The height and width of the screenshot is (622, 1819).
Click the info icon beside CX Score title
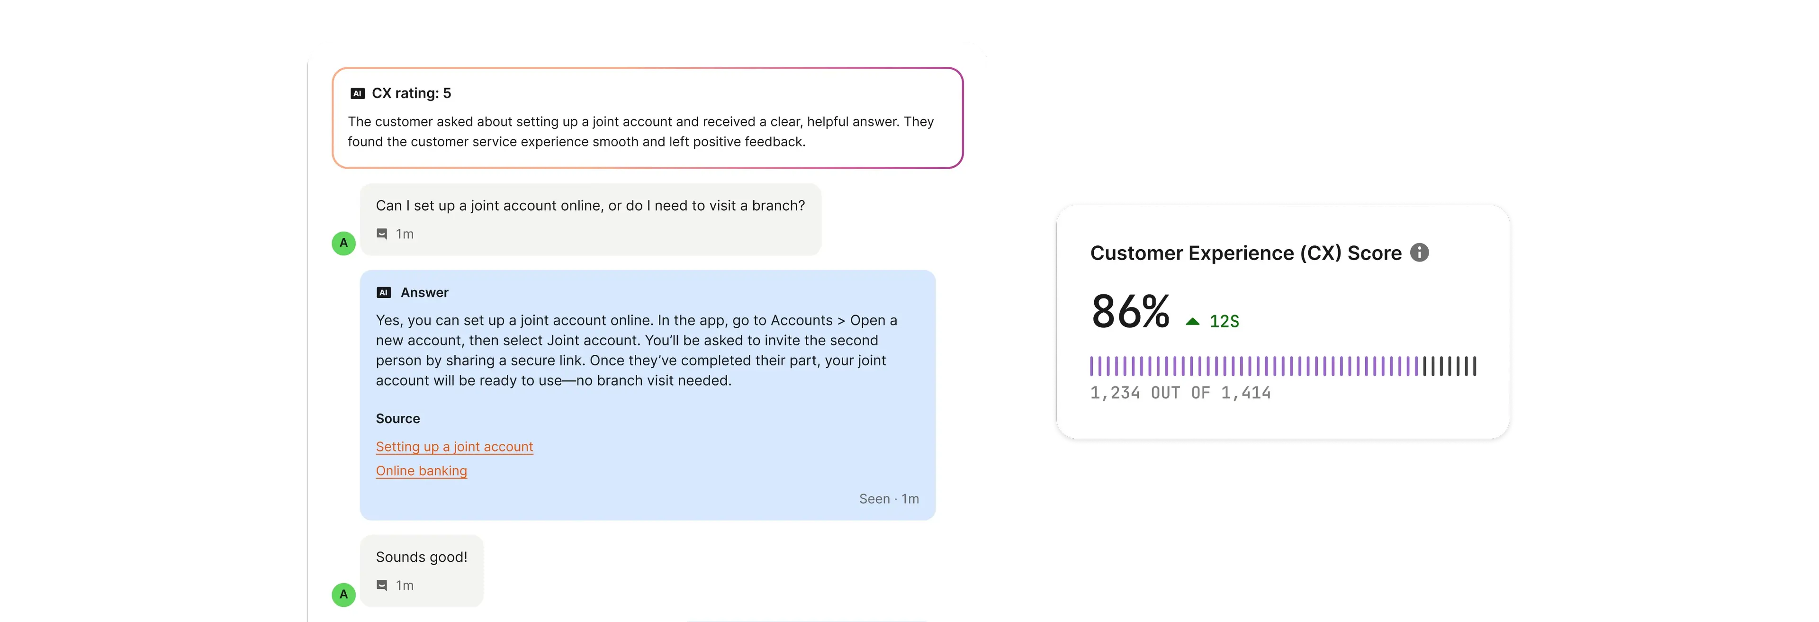coord(1419,253)
